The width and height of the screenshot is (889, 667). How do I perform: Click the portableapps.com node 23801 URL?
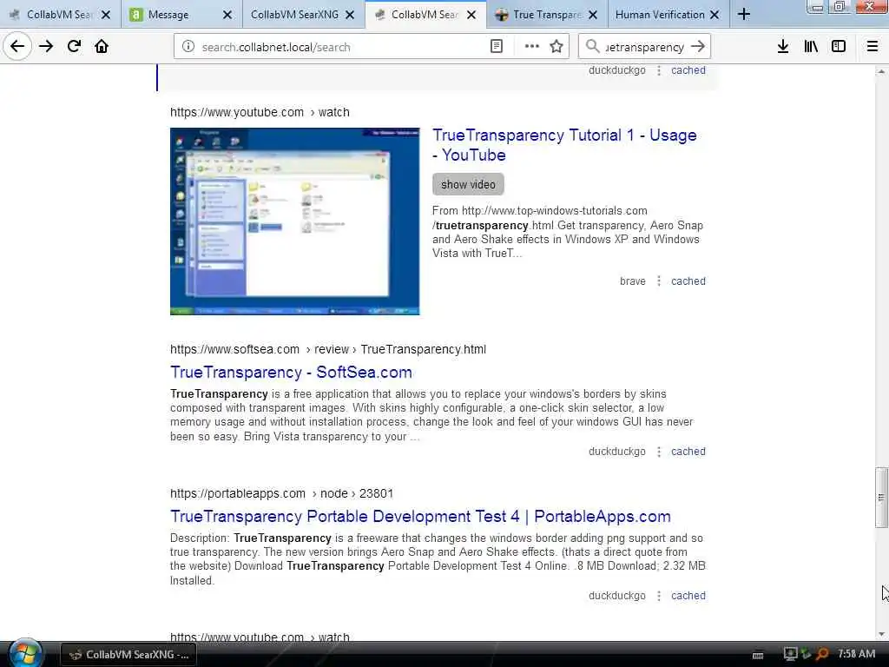[282, 493]
